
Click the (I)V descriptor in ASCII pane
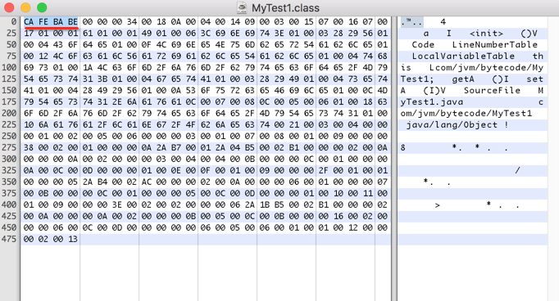tap(434, 90)
